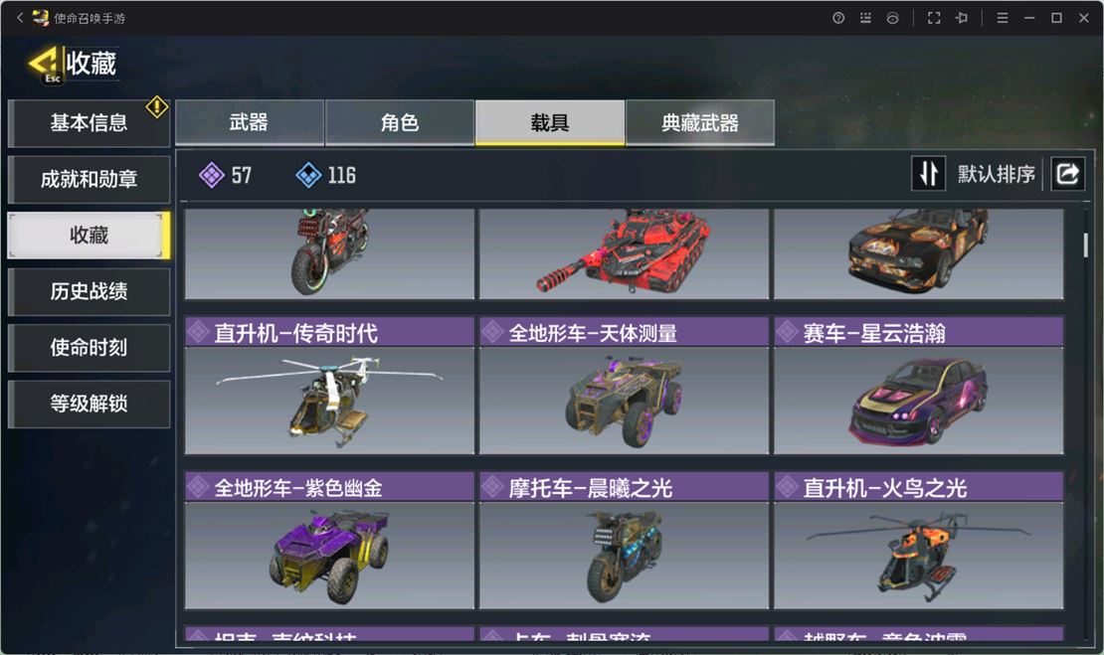Open the 默认排序 sorting dropdown
The image size is (1104, 655).
996,174
